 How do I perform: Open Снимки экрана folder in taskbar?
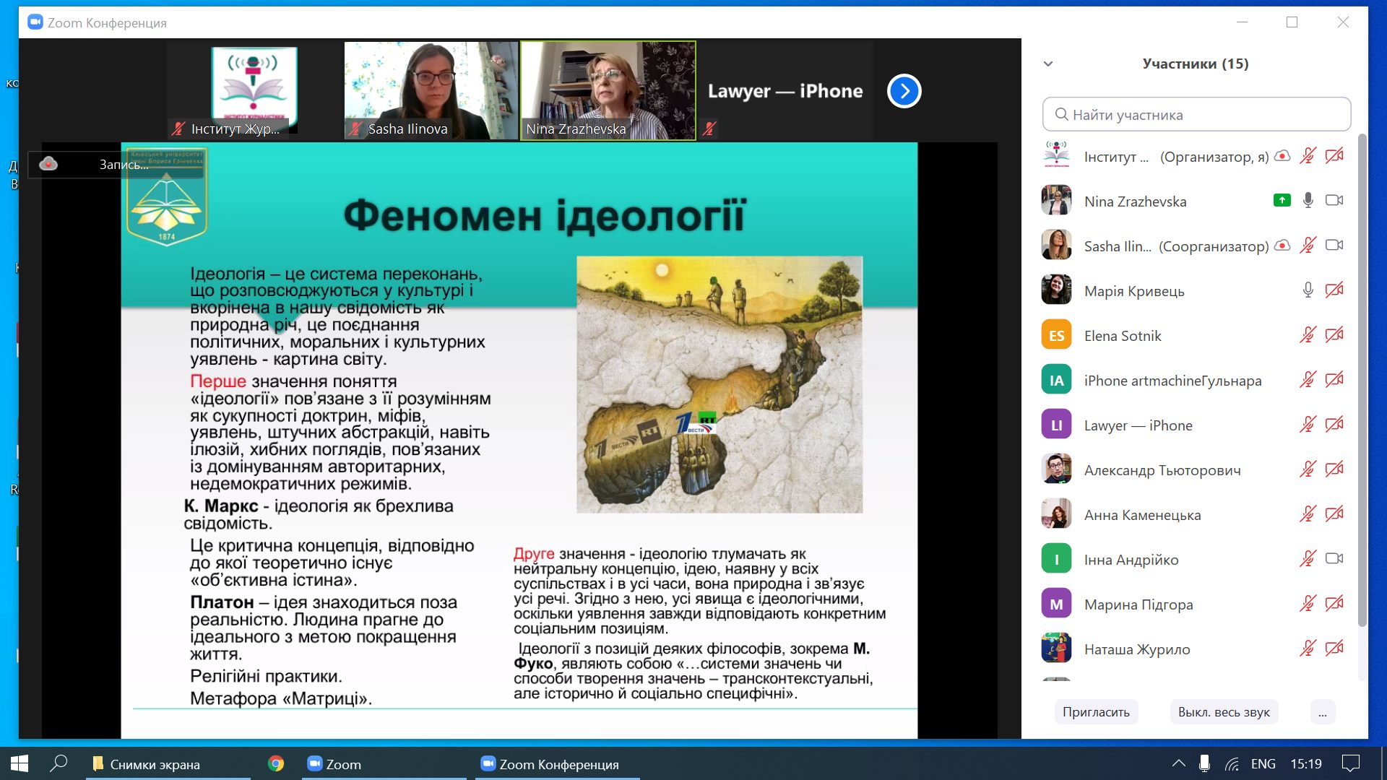click(154, 764)
